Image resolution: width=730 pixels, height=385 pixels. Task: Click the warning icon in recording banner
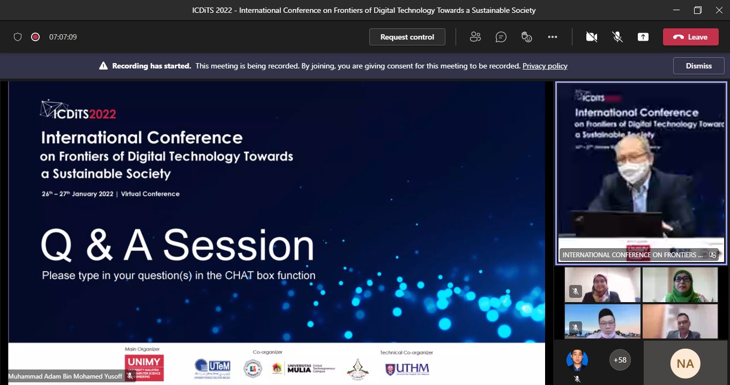[103, 66]
